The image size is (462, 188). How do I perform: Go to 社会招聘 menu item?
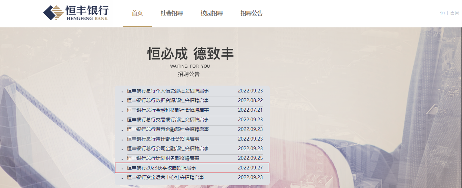[172, 13]
